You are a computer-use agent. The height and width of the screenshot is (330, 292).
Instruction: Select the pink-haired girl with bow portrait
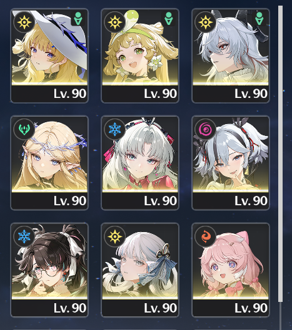tap(231, 270)
